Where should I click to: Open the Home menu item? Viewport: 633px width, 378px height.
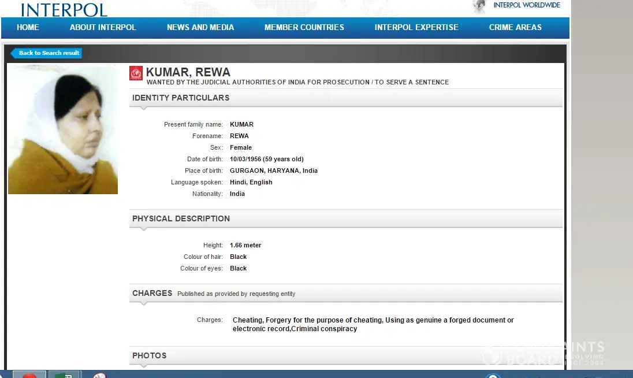28,27
